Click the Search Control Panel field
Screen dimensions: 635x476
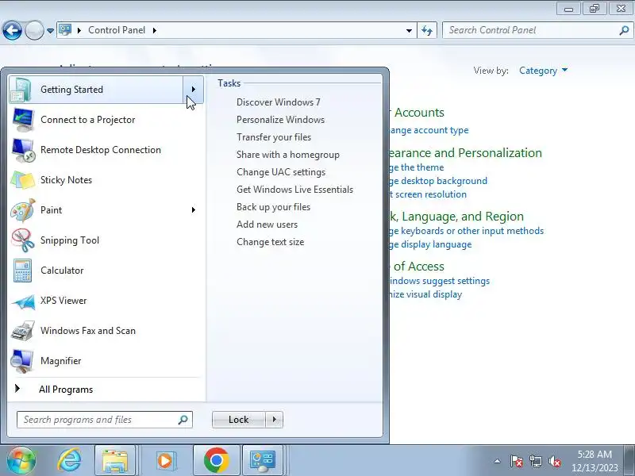[x=537, y=30]
